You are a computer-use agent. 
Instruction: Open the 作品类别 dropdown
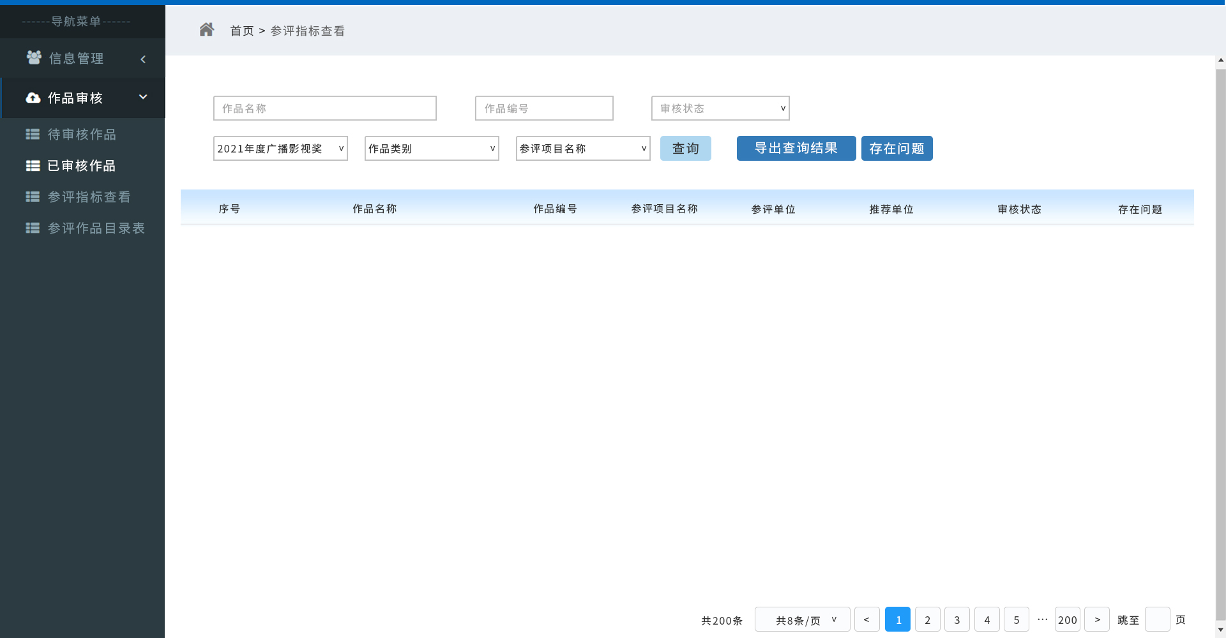tap(432, 149)
